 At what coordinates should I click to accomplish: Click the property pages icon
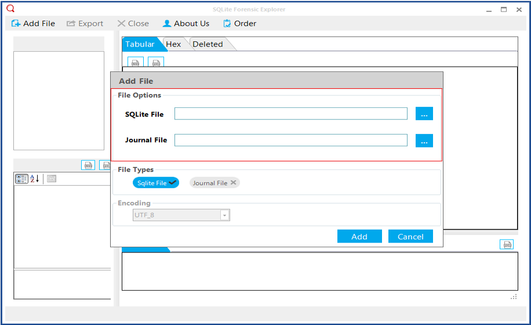52,179
